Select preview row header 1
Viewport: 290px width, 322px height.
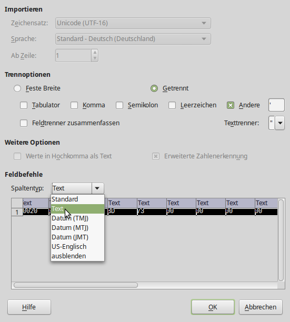tap(17, 212)
